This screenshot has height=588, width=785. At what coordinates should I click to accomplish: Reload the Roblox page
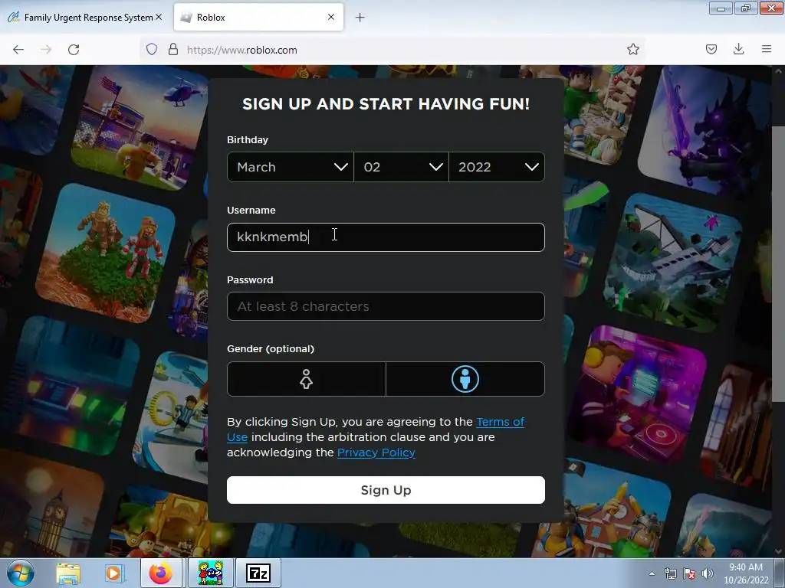pos(74,50)
